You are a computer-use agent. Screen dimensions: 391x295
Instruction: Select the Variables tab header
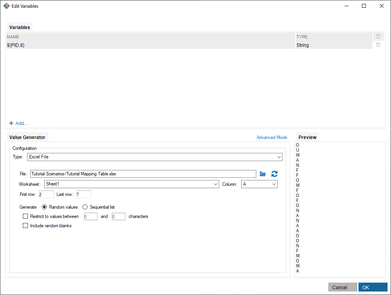(x=19, y=27)
